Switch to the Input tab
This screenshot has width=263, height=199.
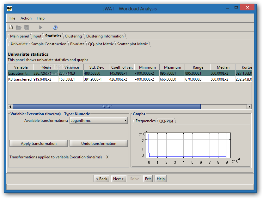click(37, 36)
